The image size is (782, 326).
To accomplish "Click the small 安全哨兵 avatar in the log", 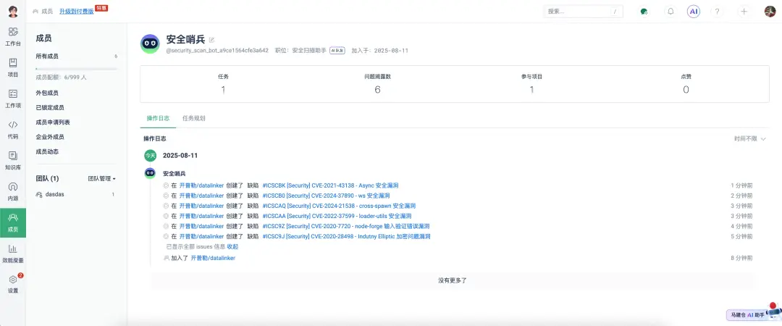I will (150, 173).
